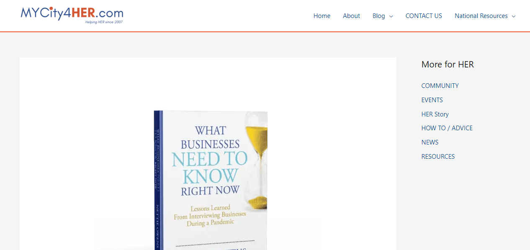Open the Home page
Image resolution: width=530 pixels, height=250 pixels.
coord(322,16)
